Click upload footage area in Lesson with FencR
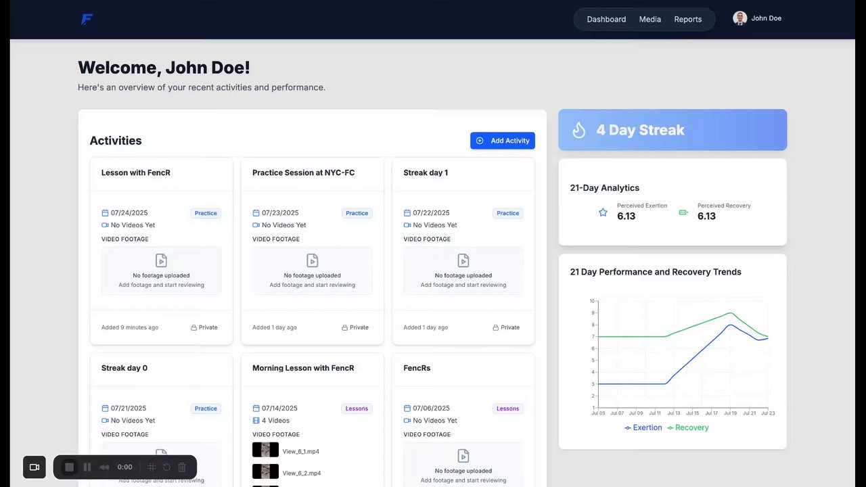The width and height of the screenshot is (866, 487). tap(161, 271)
